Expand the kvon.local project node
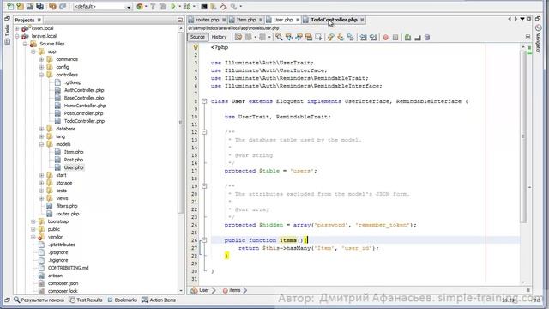Screen dimensions: 549x309 click(17, 28)
